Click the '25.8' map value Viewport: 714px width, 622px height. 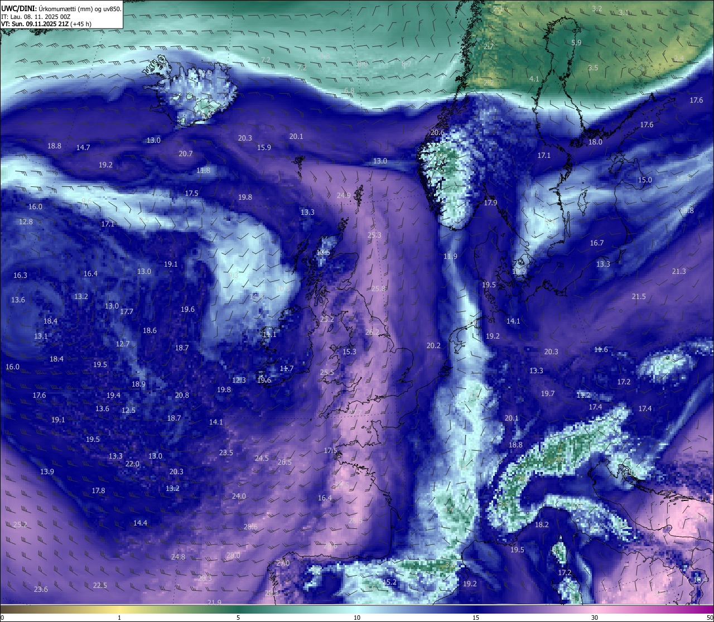(378, 288)
